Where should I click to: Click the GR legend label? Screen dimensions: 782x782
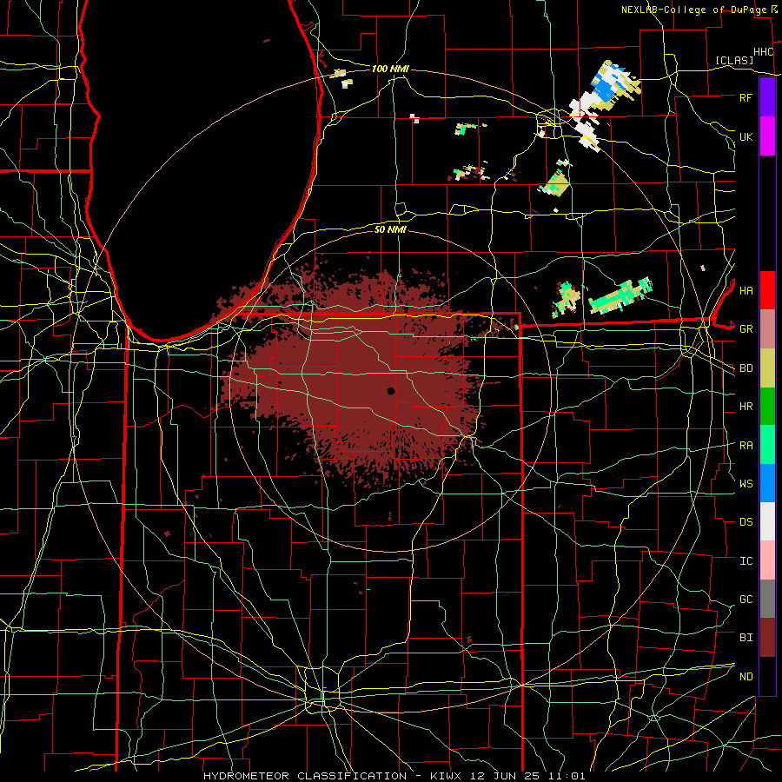pyautogui.click(x=746, y=329)
